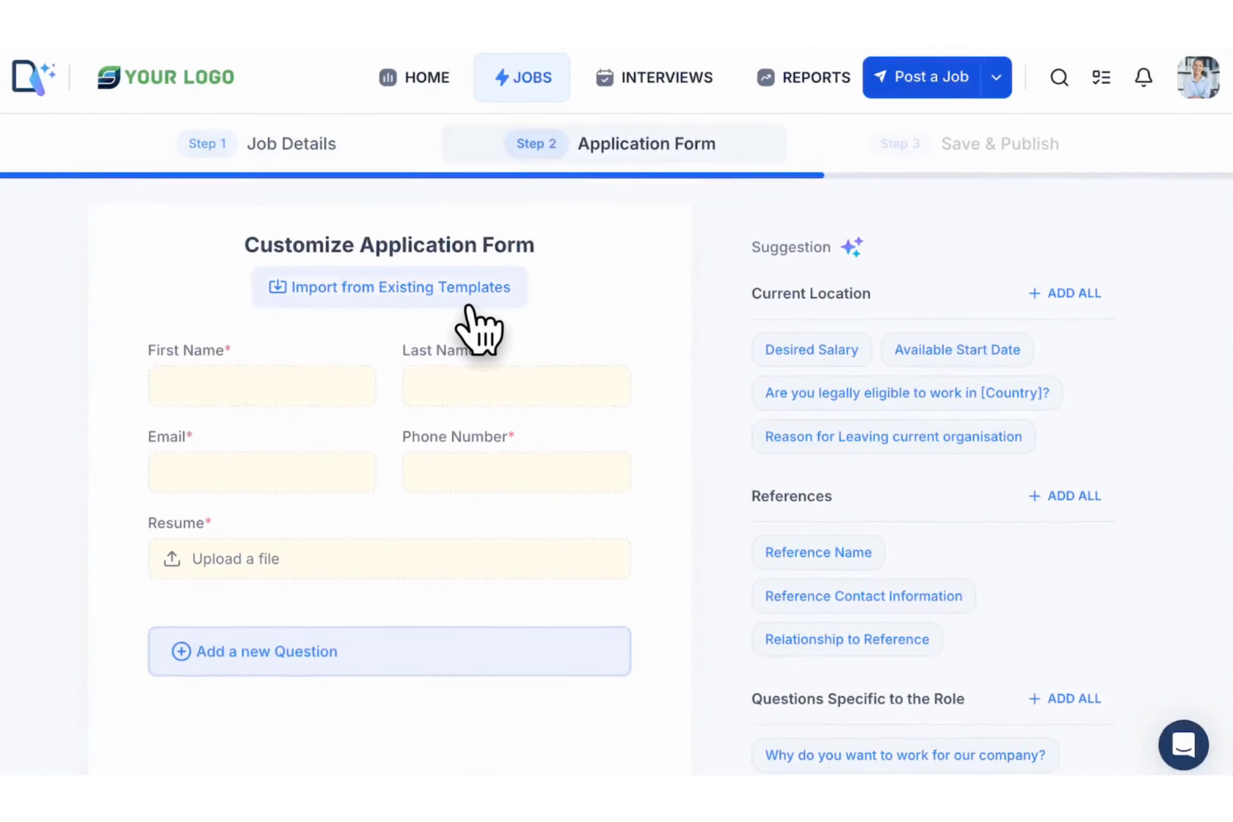Add the Reference Name suggestion
The width and height of the screenshot is (1233, 822).
click(x=817, y=552)
